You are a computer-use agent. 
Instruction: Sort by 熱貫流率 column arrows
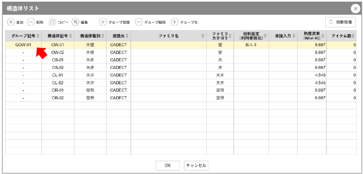[x=323, y=36]
